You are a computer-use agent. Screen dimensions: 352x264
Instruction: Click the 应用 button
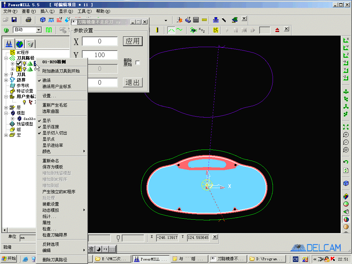click(x=133, y=41)
